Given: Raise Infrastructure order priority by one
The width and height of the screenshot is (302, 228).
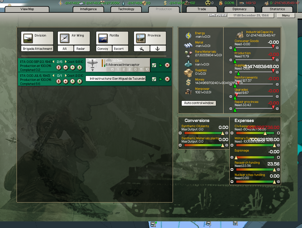Looking at the screenshot, I should pos(73,81).
